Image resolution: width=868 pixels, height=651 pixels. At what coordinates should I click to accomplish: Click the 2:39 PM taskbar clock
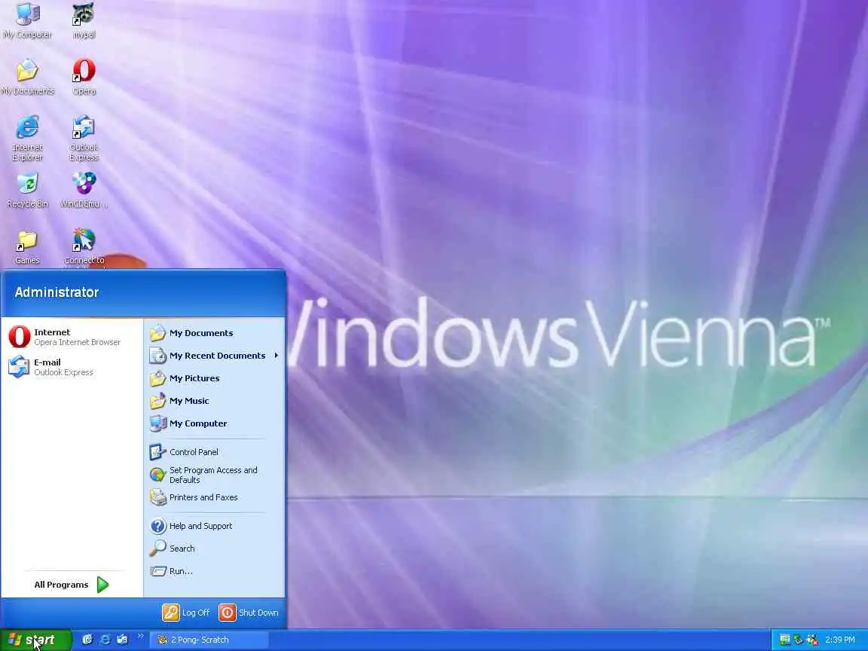click(x=840, y=640)
